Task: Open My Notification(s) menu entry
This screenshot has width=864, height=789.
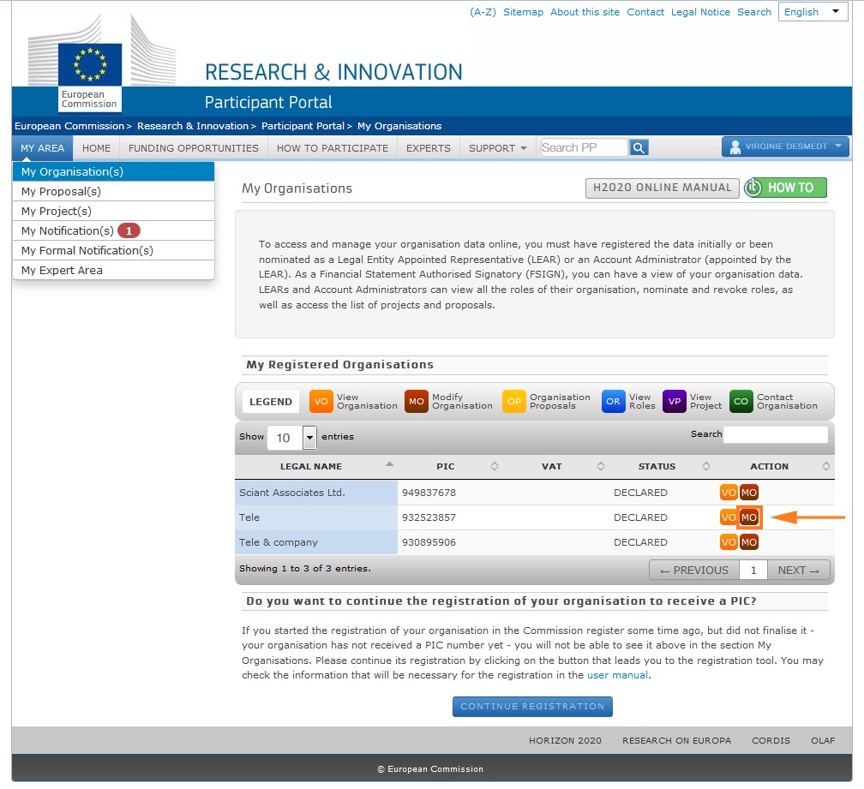Action: (68, 230)
